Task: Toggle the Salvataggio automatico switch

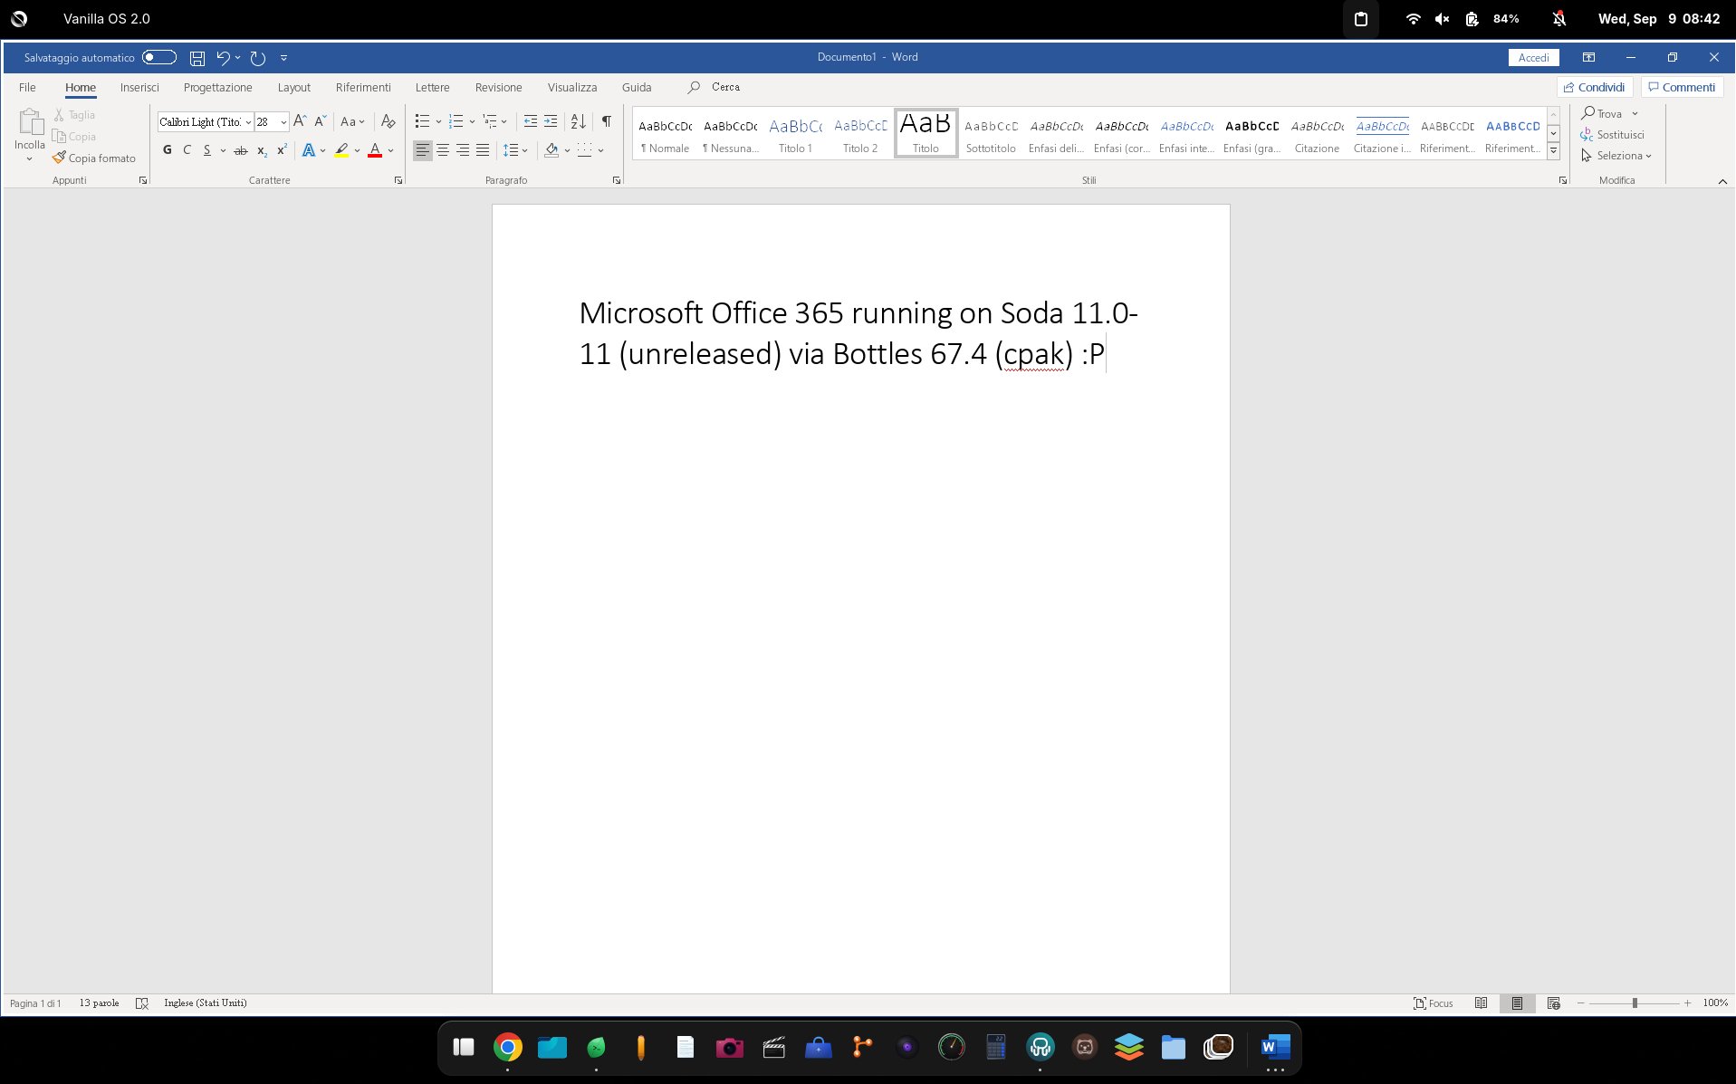Action: 158,57
